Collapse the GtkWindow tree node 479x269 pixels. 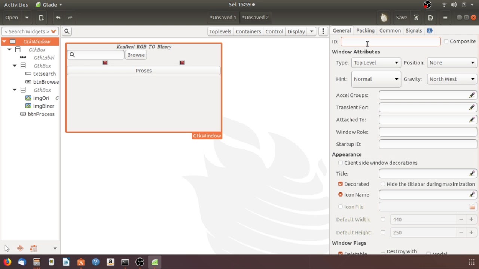pyautogui.click(x=4, y=41)
